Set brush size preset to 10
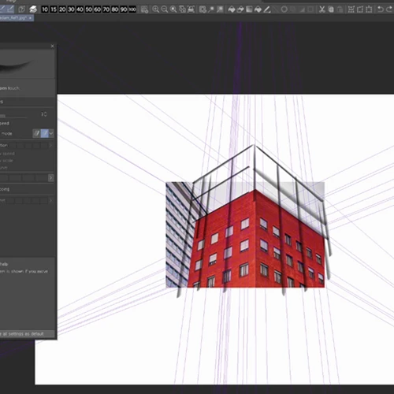This screenshot has height=394, width=394. coord(45,9)
